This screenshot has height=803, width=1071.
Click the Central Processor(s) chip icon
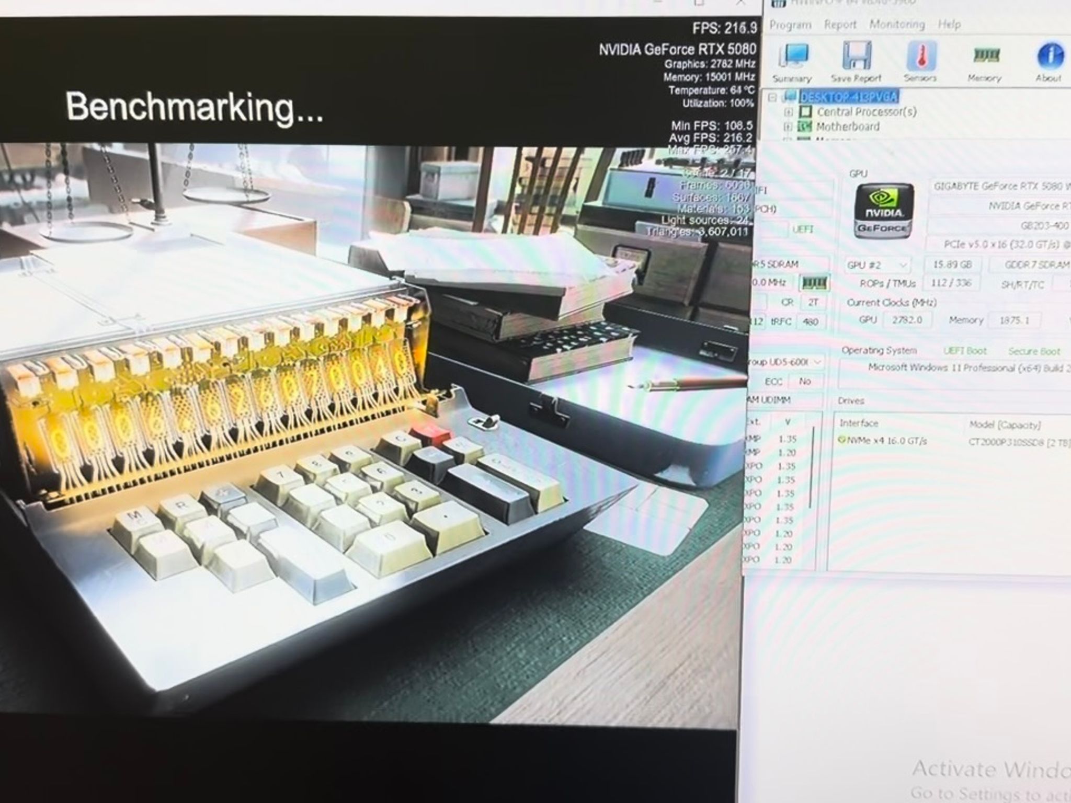click(806, 112)
